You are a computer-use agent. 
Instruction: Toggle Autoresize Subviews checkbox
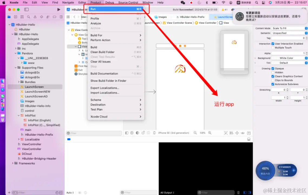point(273,84)
